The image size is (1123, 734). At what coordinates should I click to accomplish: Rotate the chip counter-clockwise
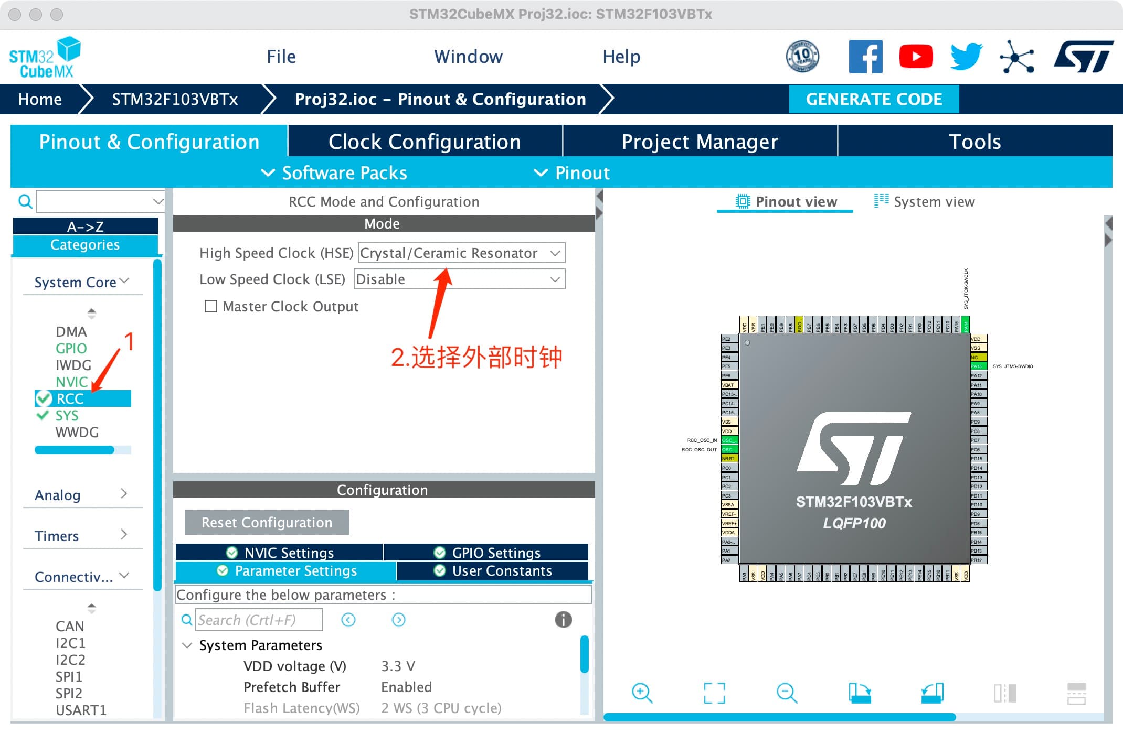(932, 693)
